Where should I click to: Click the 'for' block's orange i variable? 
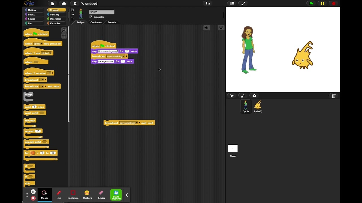[x=33, y=153]
